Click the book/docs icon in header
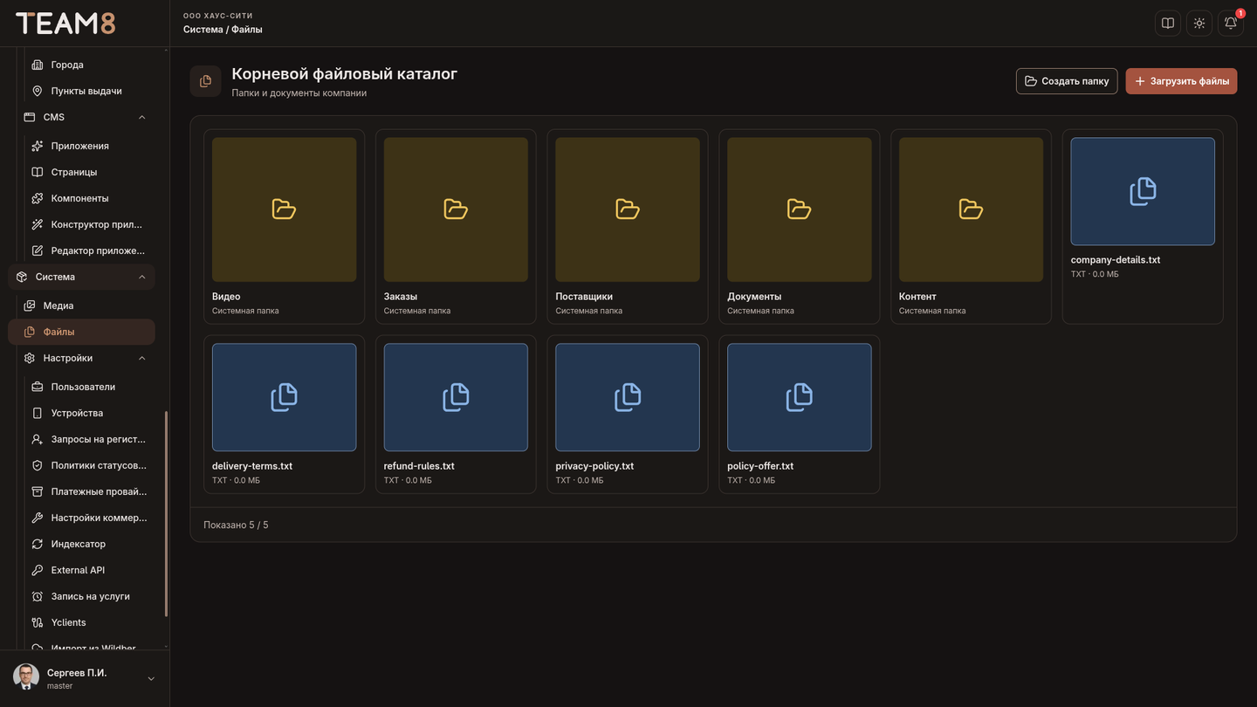Screen dimensions: 1257x707 1168,24
